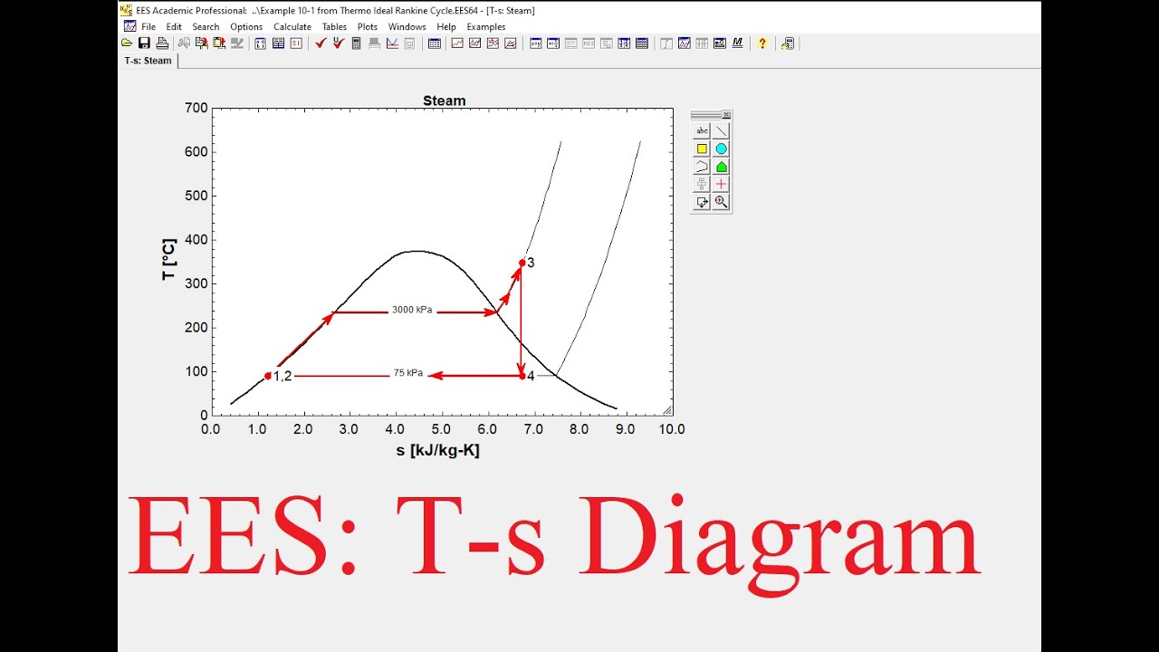
Task: Click the 75 kPa pressure label
Action: (408, 373)
